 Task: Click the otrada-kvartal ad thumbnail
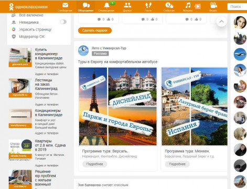pos(20,149)
